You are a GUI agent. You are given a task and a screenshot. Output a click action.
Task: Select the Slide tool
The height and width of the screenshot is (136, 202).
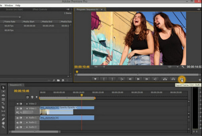coord(3,115)
